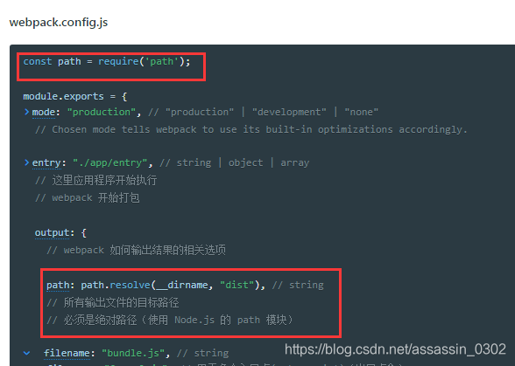Select the comment '这里应用程序开始执行'

[x=96, y=180]
